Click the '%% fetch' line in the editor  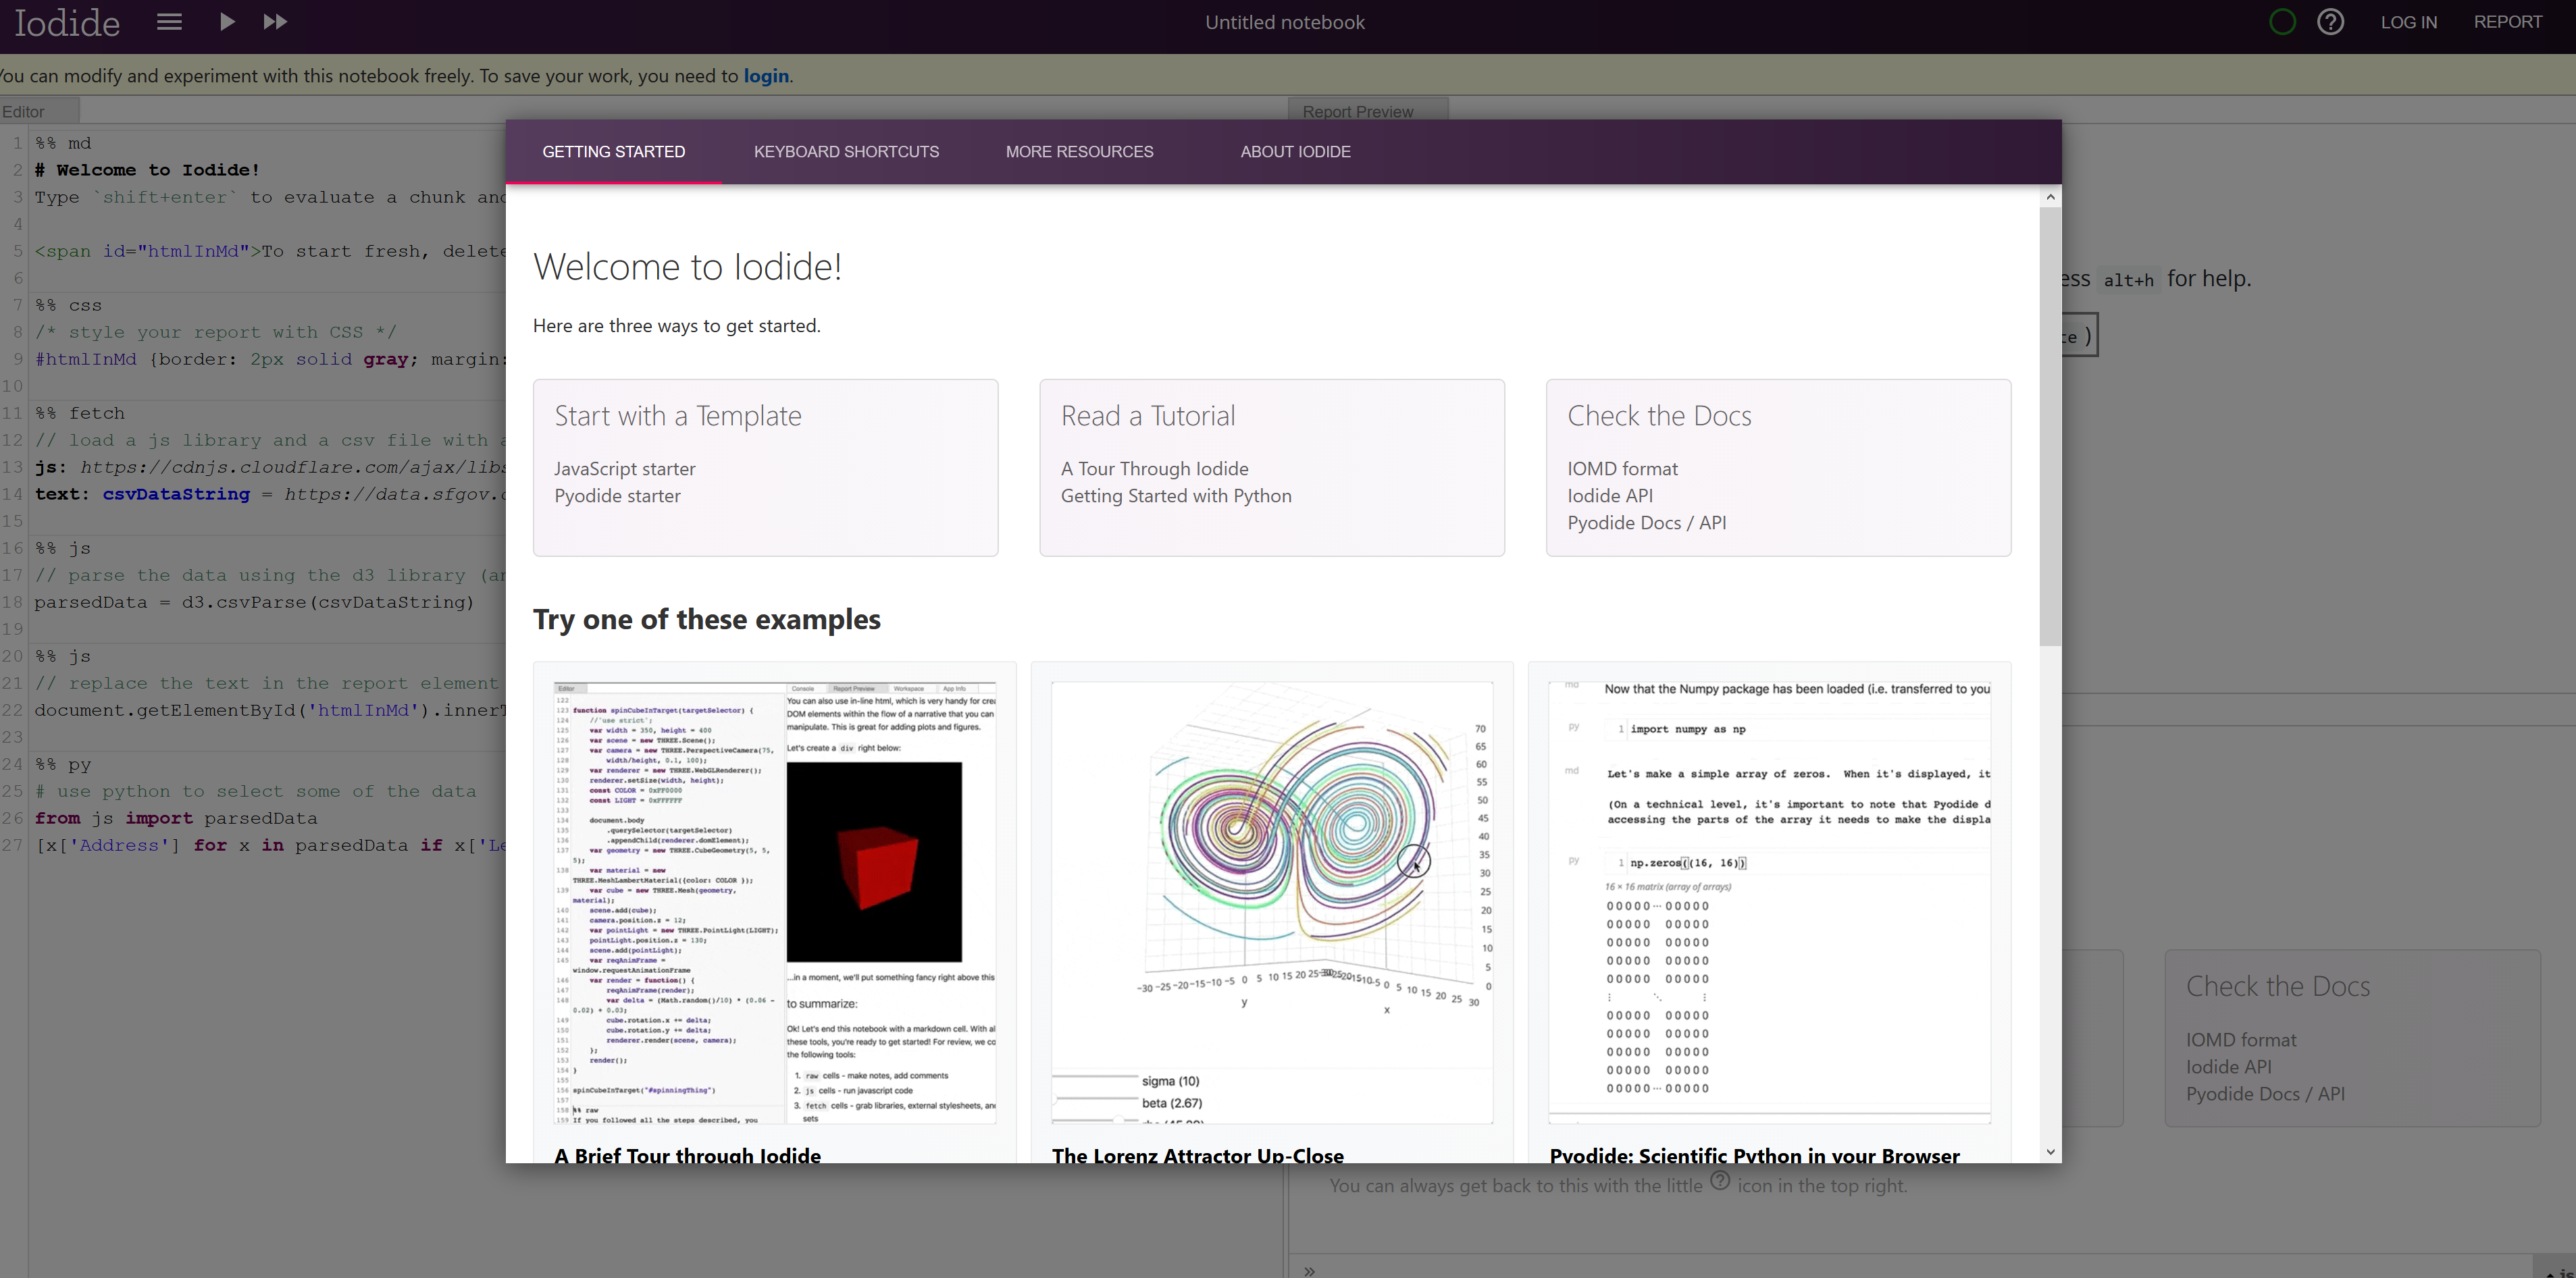(x=80, y=412)
